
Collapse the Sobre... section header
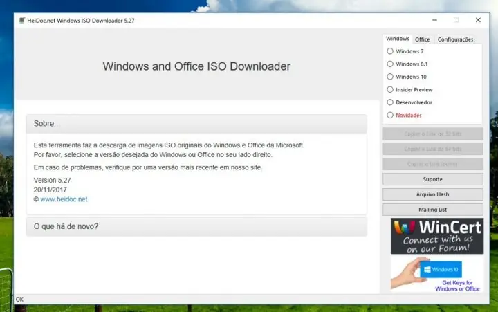[x=196, y=124]
